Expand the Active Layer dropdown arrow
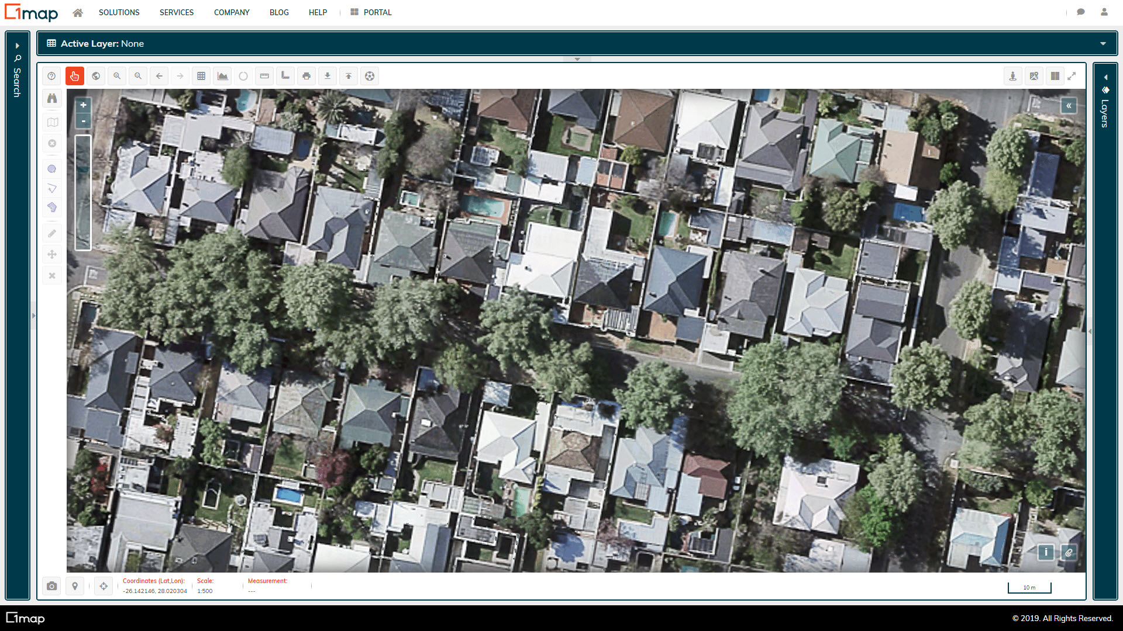The height and width of the screenshot is (631, 1123). 1103,44
